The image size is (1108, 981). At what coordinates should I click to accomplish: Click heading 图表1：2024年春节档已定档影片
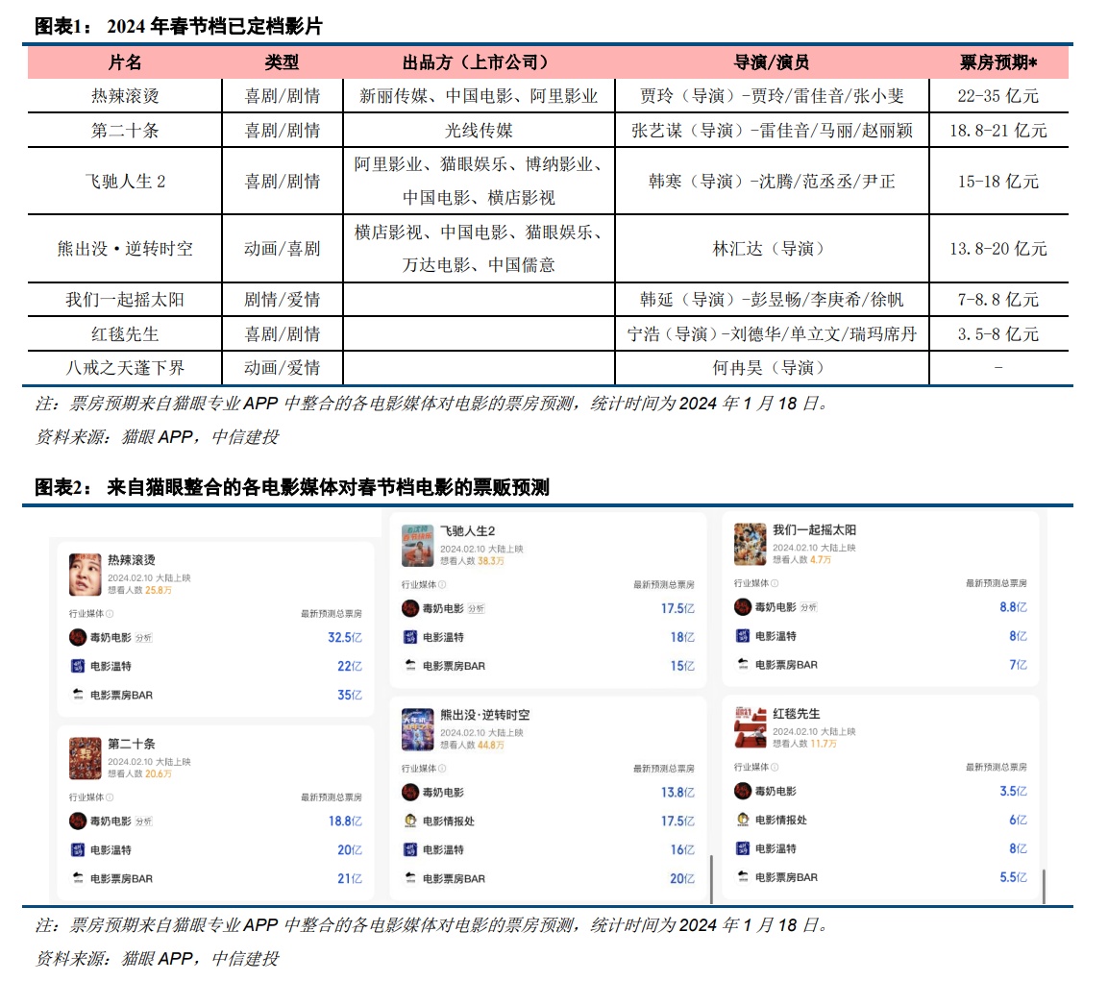pyautogui.click(x=179, y=26)
